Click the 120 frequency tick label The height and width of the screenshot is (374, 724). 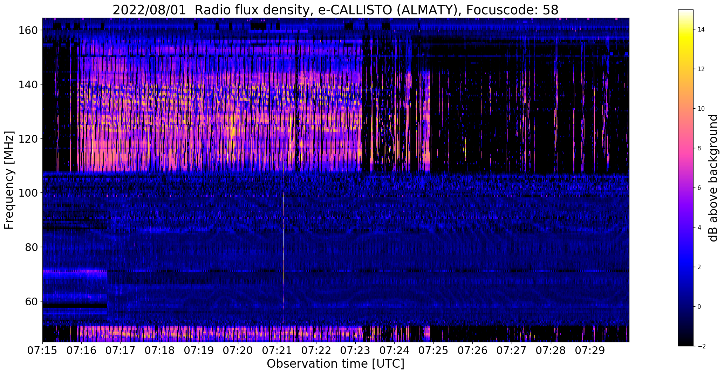pos(28,139)
